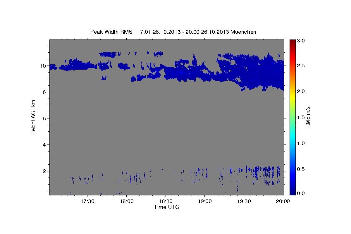The image size is (351, 234).
Task: Click the colorbar value 0.5
Action: tap(301, 169)
